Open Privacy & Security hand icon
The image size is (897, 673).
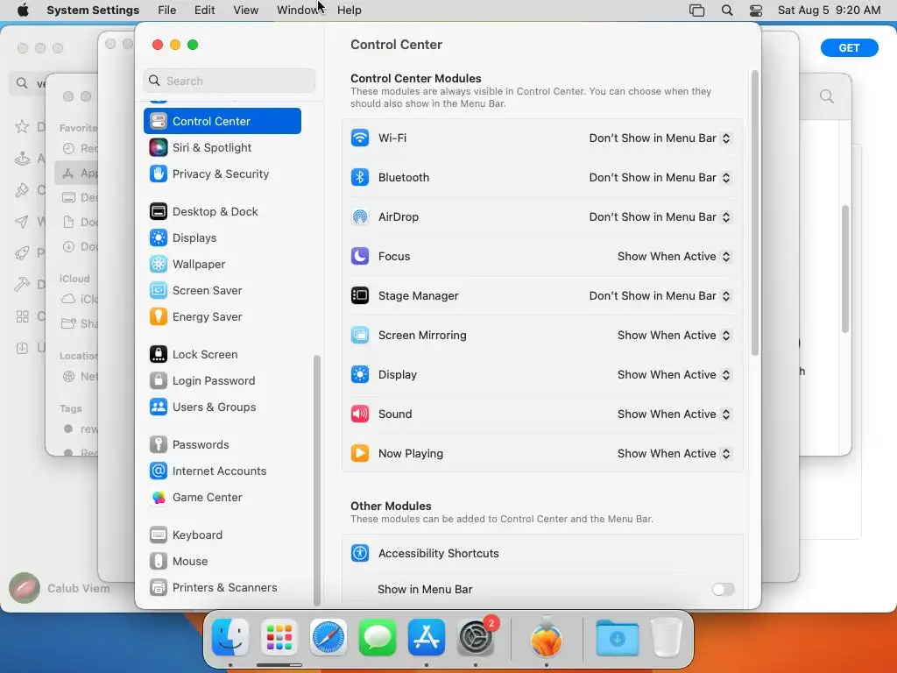tap(159, 174)
